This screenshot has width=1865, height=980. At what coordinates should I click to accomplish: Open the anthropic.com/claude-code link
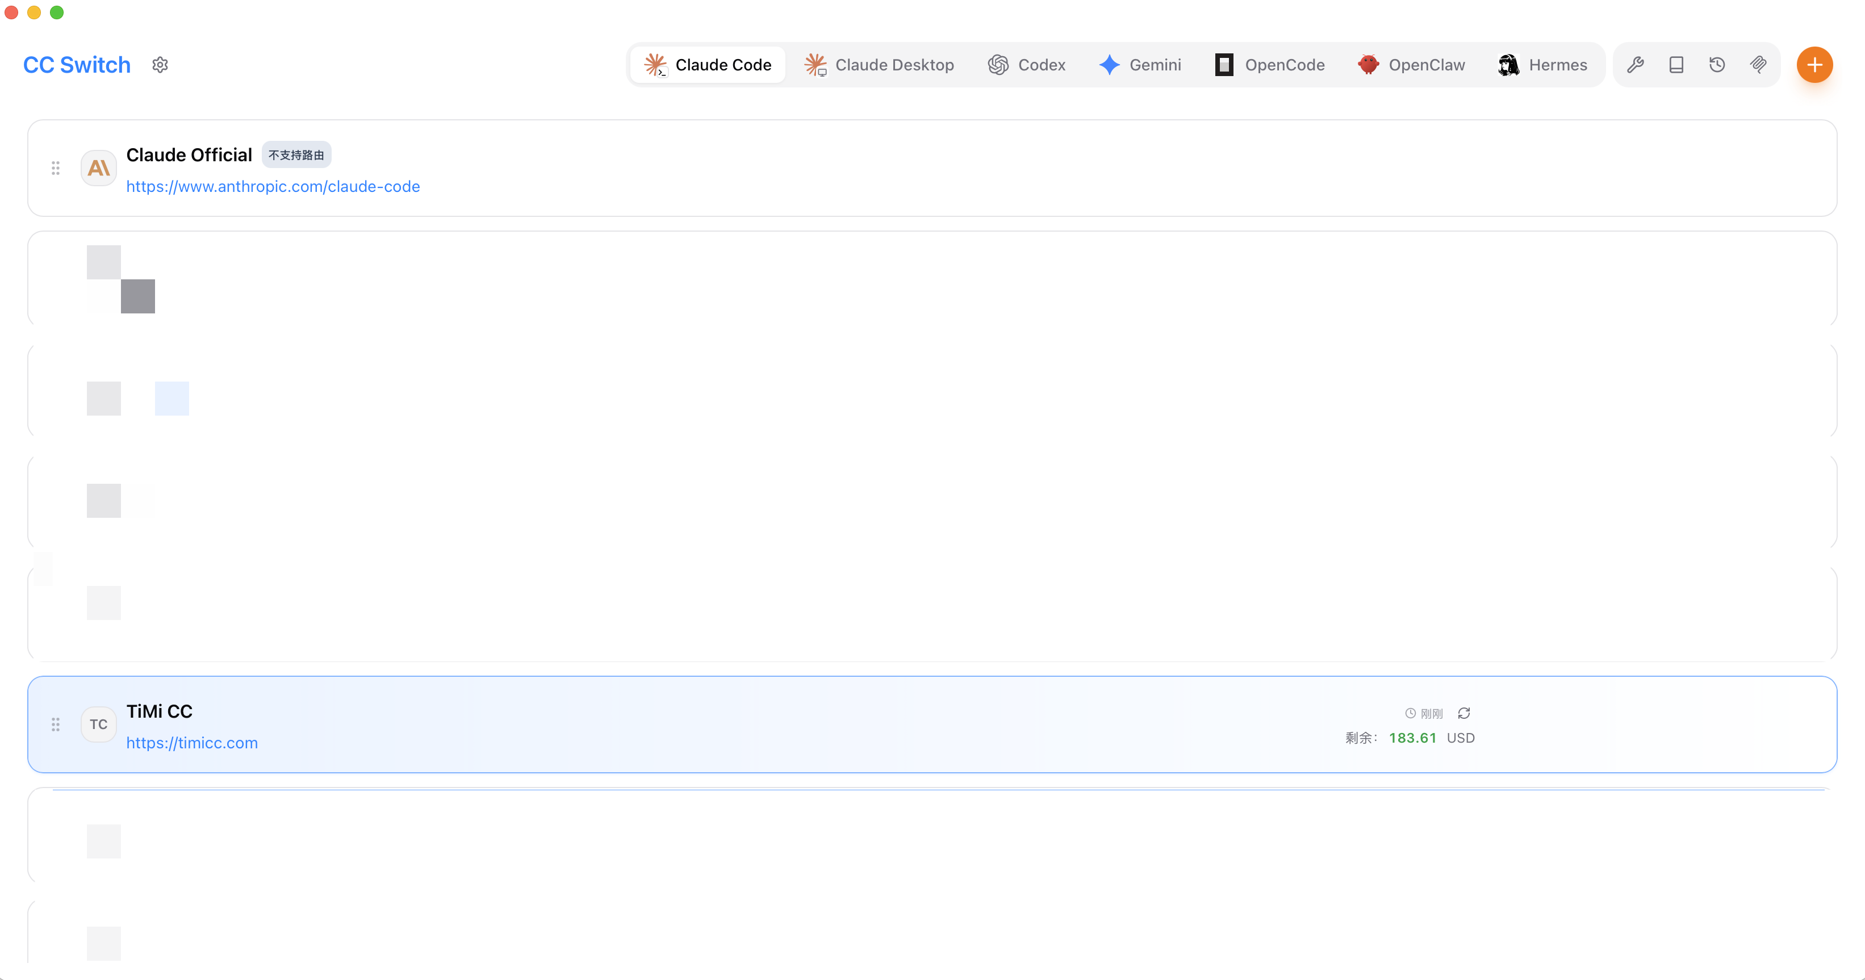tap(273, 187)
